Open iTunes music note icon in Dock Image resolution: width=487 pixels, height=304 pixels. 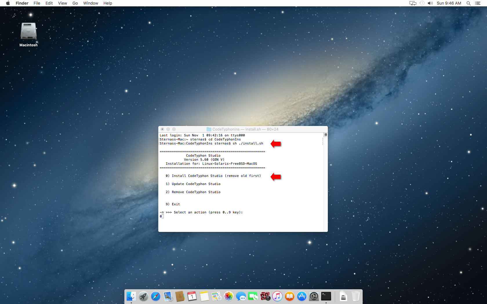(277, 296)
